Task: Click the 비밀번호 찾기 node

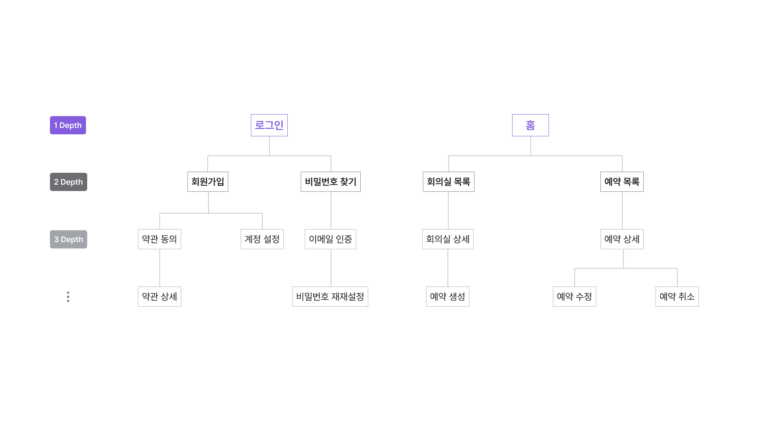Action: tap(331, 182)
